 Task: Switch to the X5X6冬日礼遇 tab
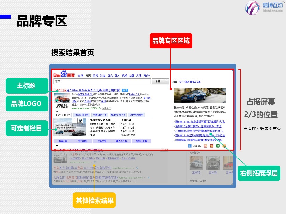click(82, 115)
